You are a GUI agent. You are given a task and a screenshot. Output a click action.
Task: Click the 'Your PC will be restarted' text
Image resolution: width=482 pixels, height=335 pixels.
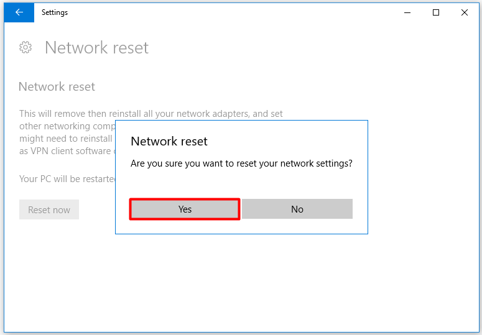[67, 179]
